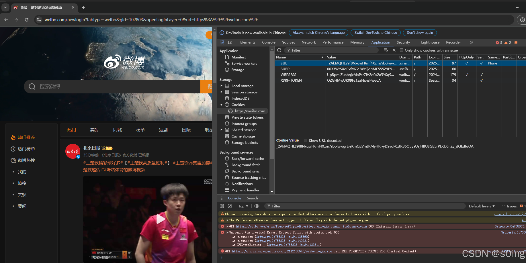The height and width of the screenshot is (263, 526).
Task: Sort cookies by Name column header
Action: [300, 57]
